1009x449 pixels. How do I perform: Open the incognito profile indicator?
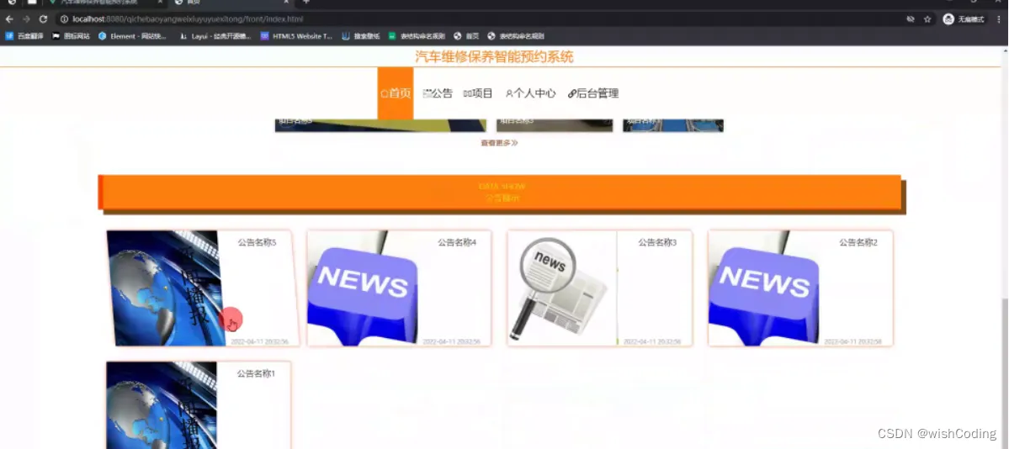(964, 19)
